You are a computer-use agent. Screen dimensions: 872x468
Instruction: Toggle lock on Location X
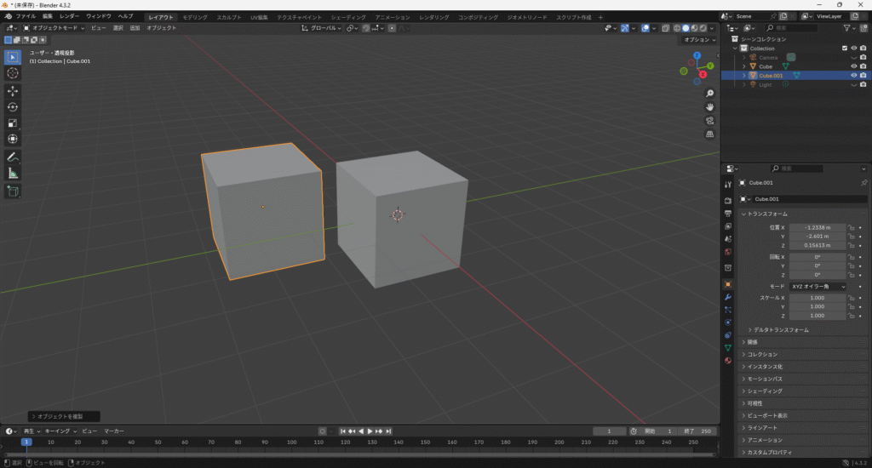[851, 228]
